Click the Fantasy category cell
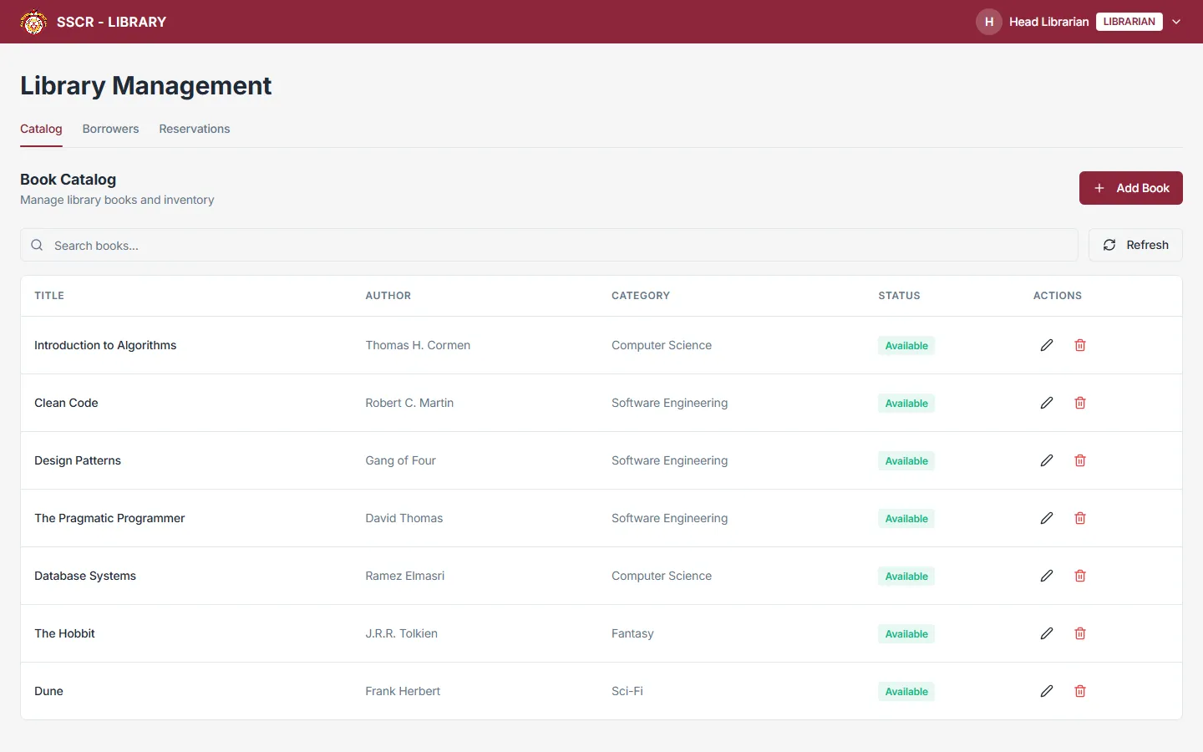Image resolution: width=1203 pixels, height=752 pixels. (x=632, y=633)
